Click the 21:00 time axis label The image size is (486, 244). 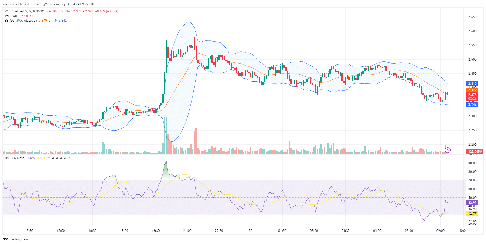tap(187, 231)
